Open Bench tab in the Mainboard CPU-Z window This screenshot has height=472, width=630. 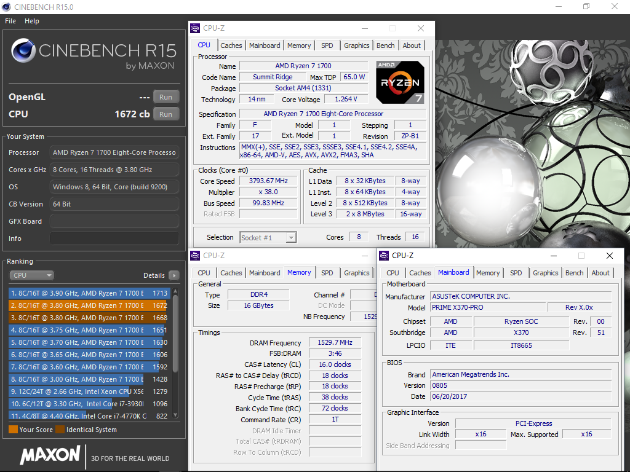click(x=574, y=273)
